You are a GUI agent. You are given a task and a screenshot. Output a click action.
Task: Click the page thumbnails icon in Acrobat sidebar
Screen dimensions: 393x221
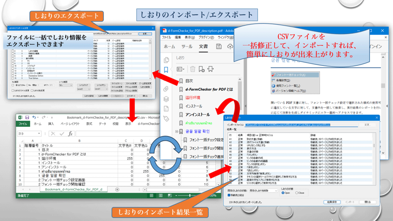tap(166, 60)
